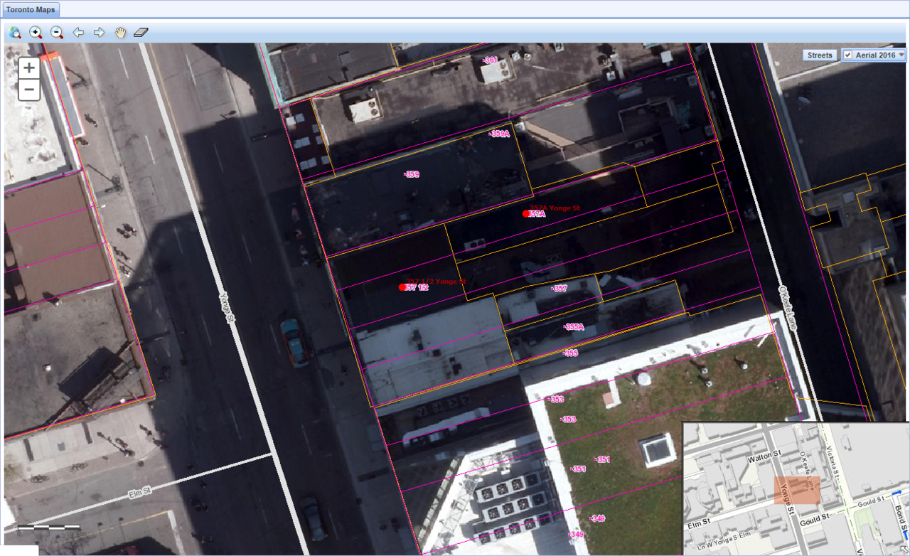Go to next map extent arrow

tap(99, 33)
